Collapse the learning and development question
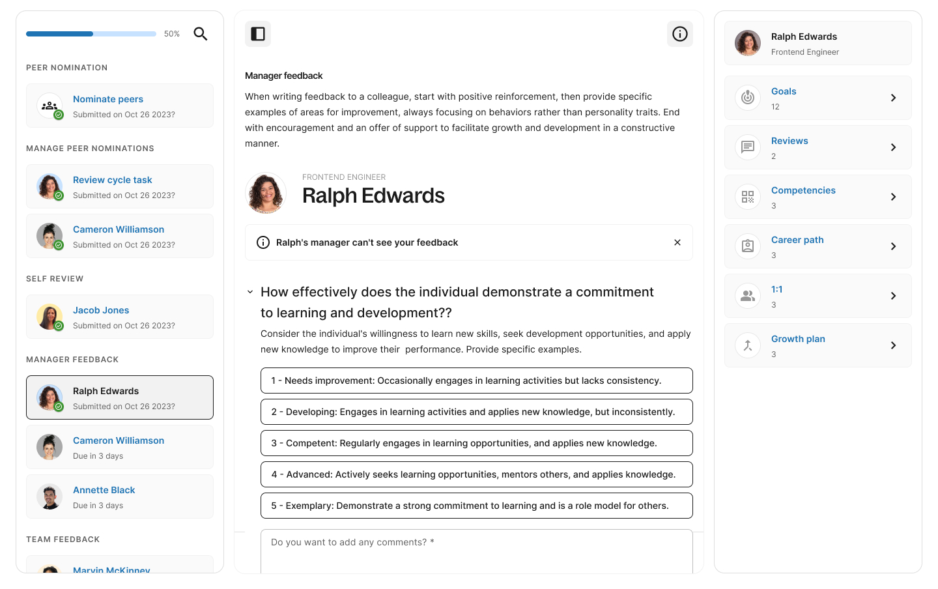 pyautogui.click(x=250, y=292)
